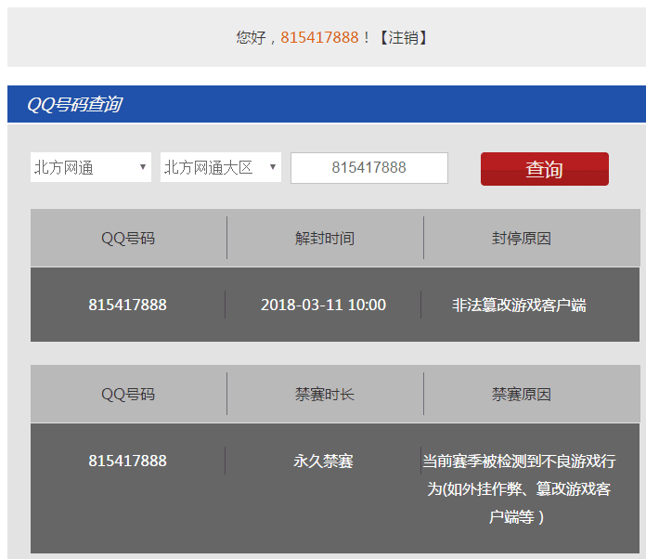Click the red 查询 search button
The width and height of the screenshot is (646, 559).
pyautogui.click(x=545, y=169)
